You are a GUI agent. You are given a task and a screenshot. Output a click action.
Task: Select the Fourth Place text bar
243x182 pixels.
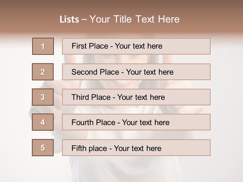click(x=136, y=122)
